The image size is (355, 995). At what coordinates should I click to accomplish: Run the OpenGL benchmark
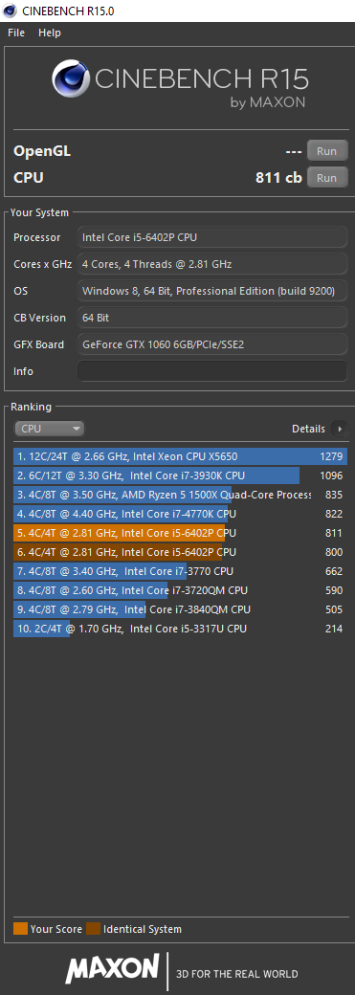coord(327,151)
